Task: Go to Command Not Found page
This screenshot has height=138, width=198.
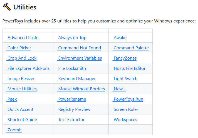Action: click(79, 48)
